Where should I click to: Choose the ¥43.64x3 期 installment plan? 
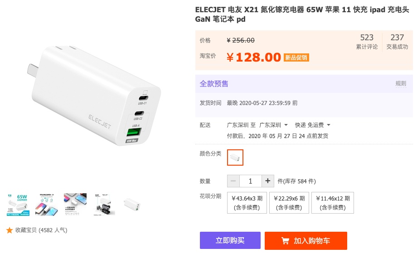pos(247,203)
